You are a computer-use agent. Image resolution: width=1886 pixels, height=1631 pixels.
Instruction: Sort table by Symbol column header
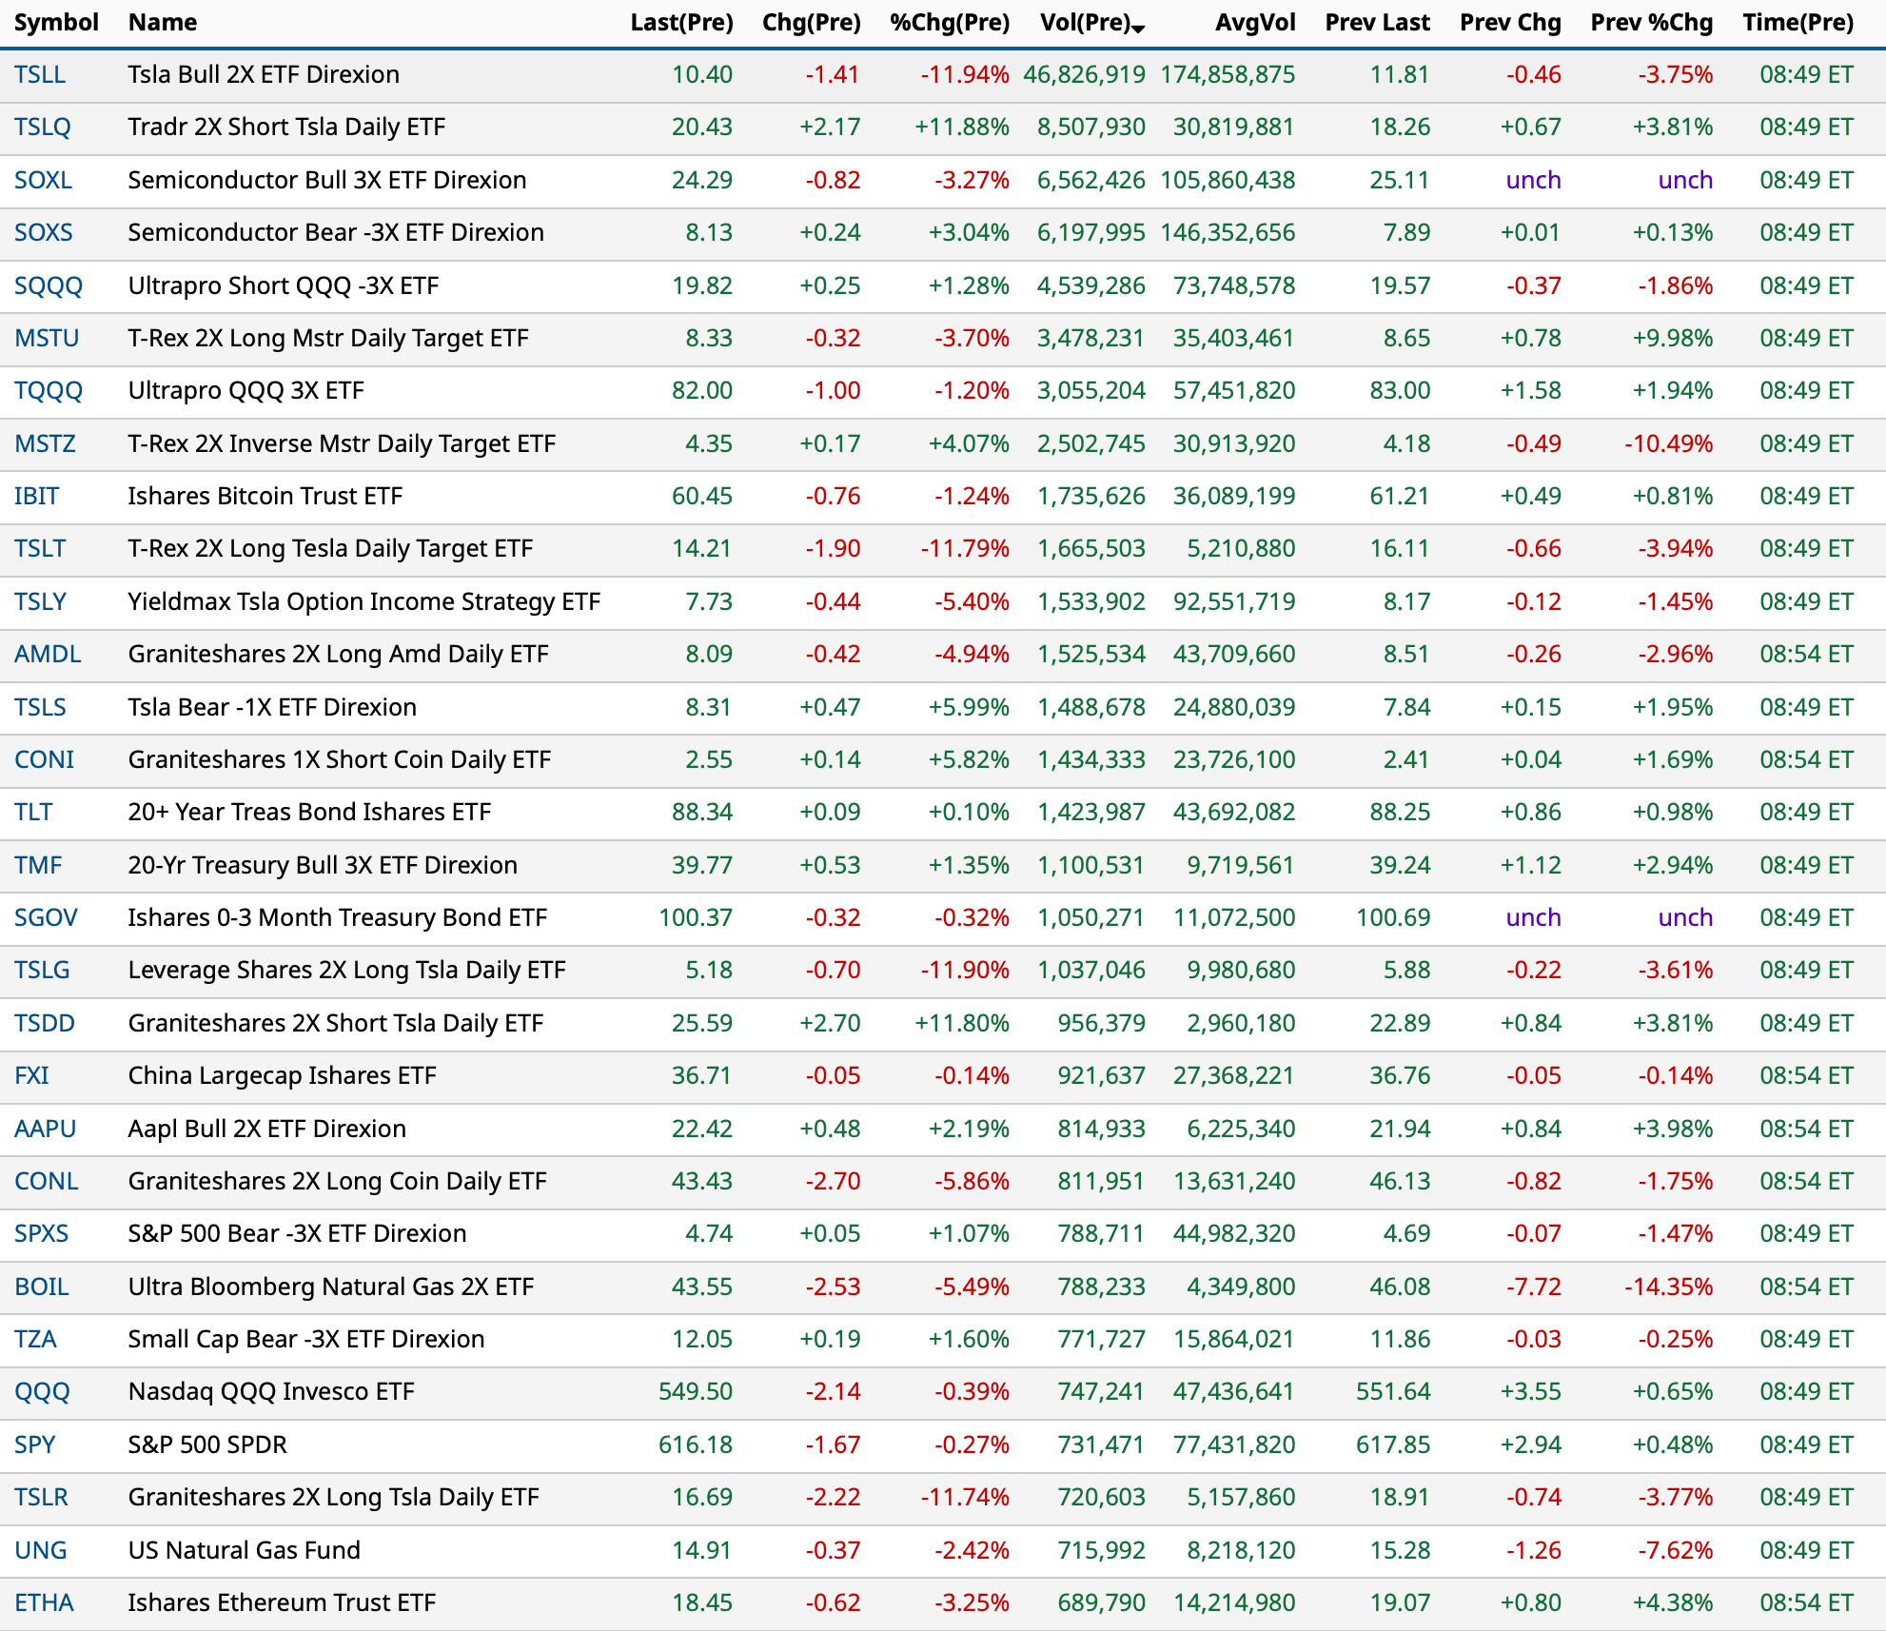tap(56, 22)
